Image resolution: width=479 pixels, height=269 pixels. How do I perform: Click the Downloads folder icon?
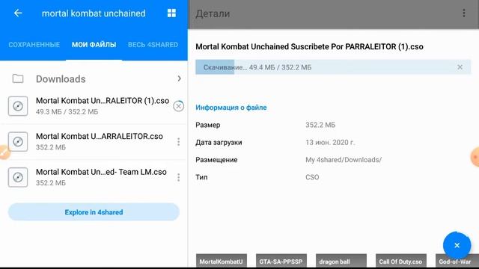click(x=18, y=78)
